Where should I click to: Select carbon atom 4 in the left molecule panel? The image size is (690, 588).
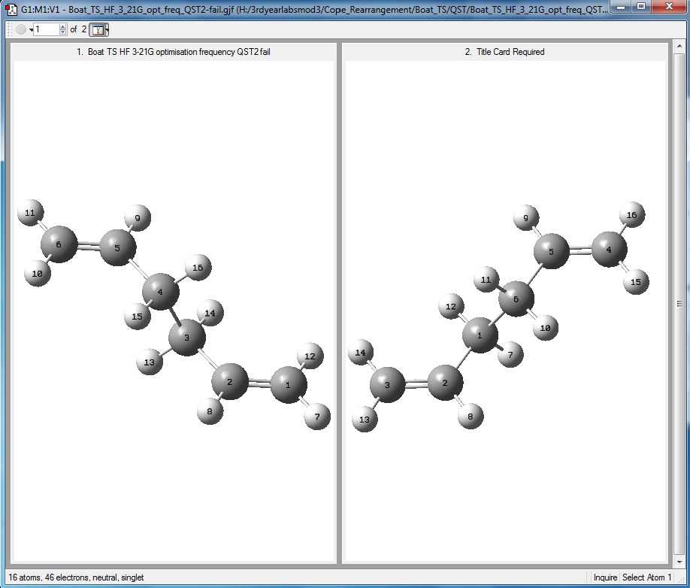coord(161,291)
